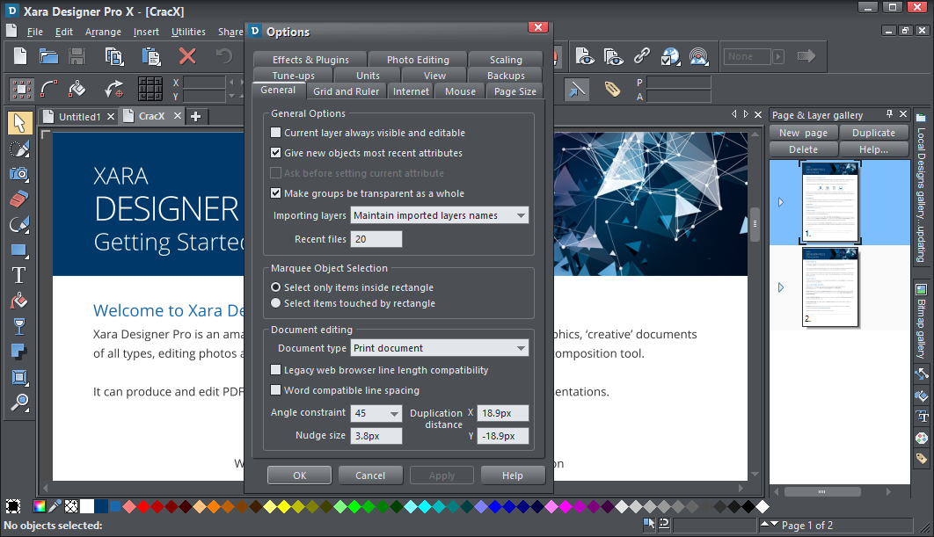This screenshot has height=537, width=934.
Task: Choose Select items touched by rectangle
Action: pos(276,303)
